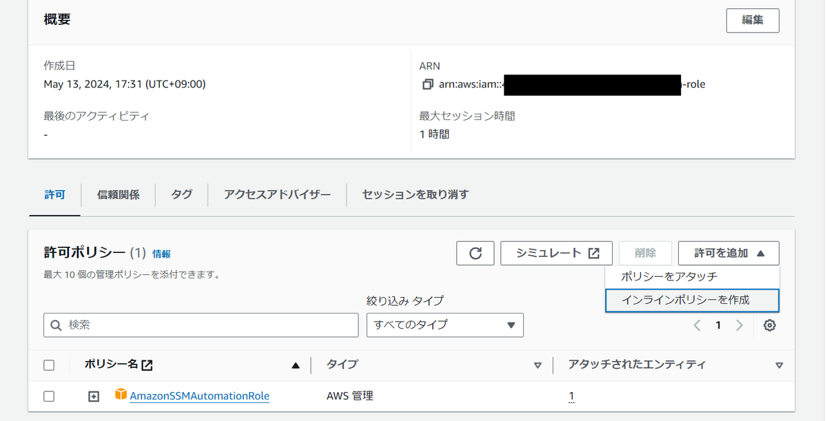
Task: Open the すべてのタイプ filter dropdown
Action: pos(445,325)
